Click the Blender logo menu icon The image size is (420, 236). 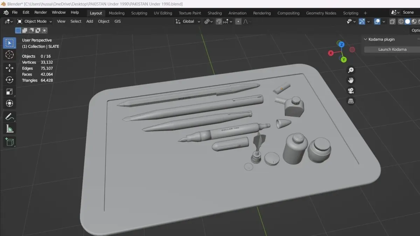(6, 13)
